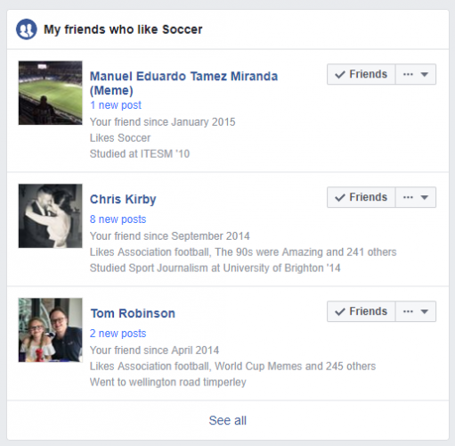
Task: Open Chris Kirby's profile name link
Action: tap(123, 199)
